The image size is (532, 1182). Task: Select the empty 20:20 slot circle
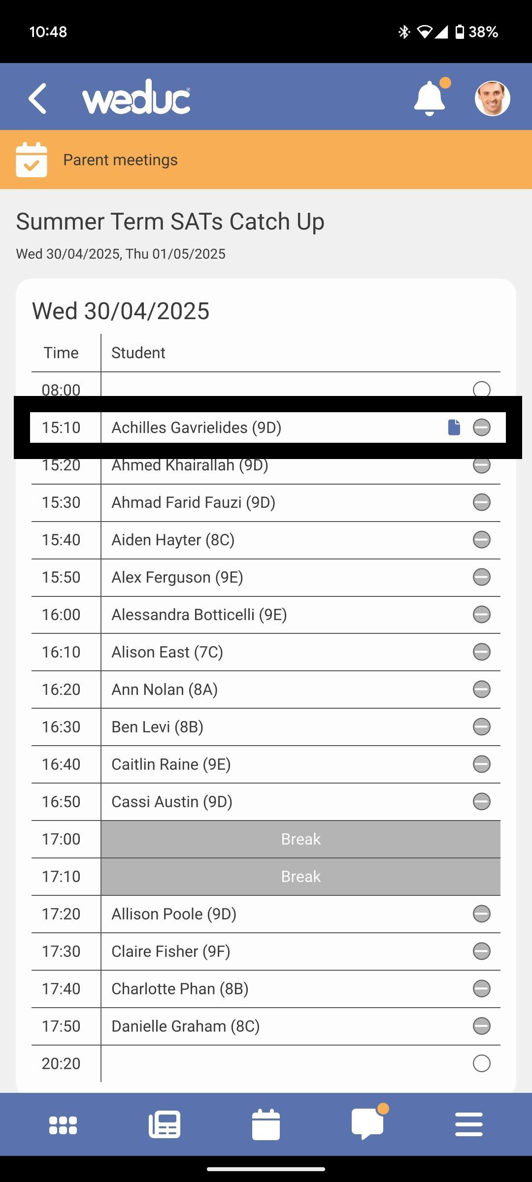click(481, 1064)
